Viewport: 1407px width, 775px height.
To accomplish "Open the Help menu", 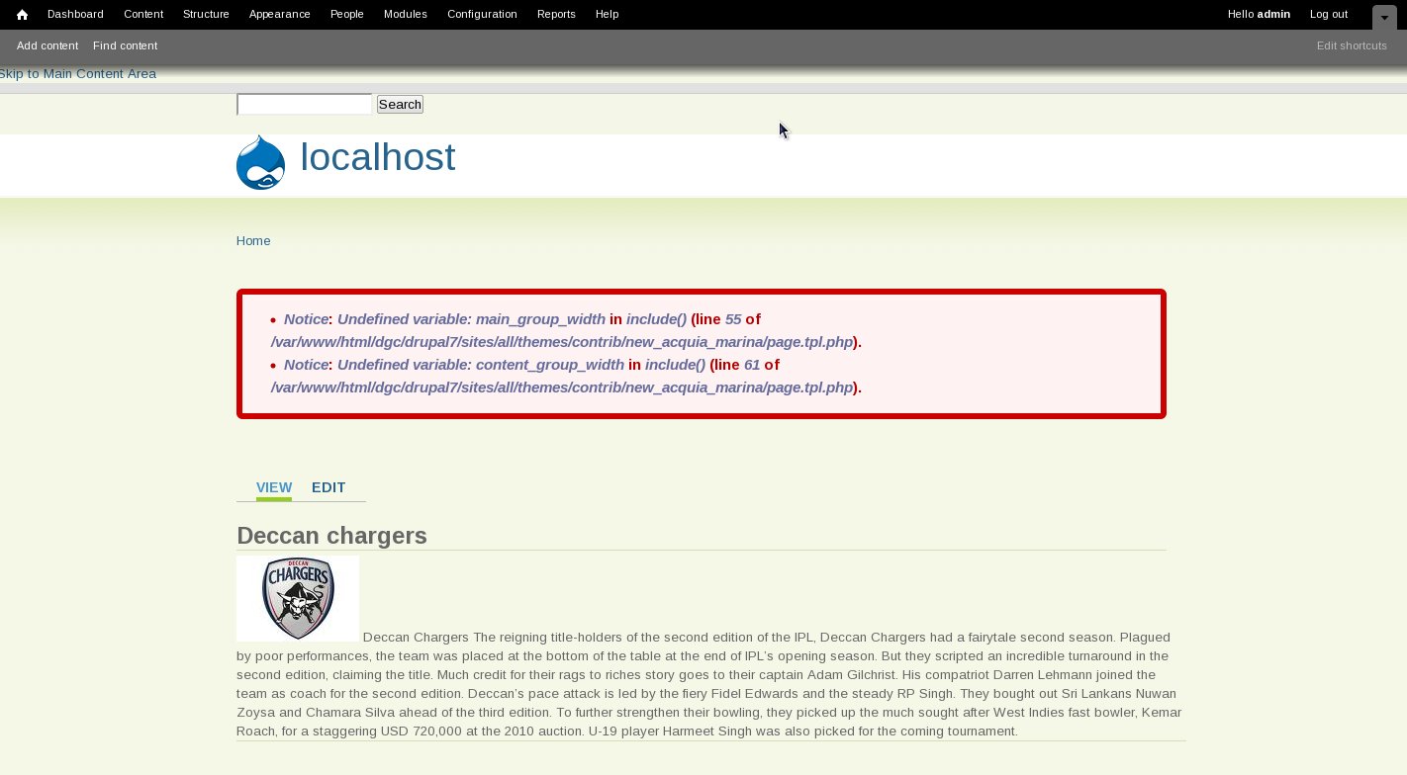I will point(608,14).
